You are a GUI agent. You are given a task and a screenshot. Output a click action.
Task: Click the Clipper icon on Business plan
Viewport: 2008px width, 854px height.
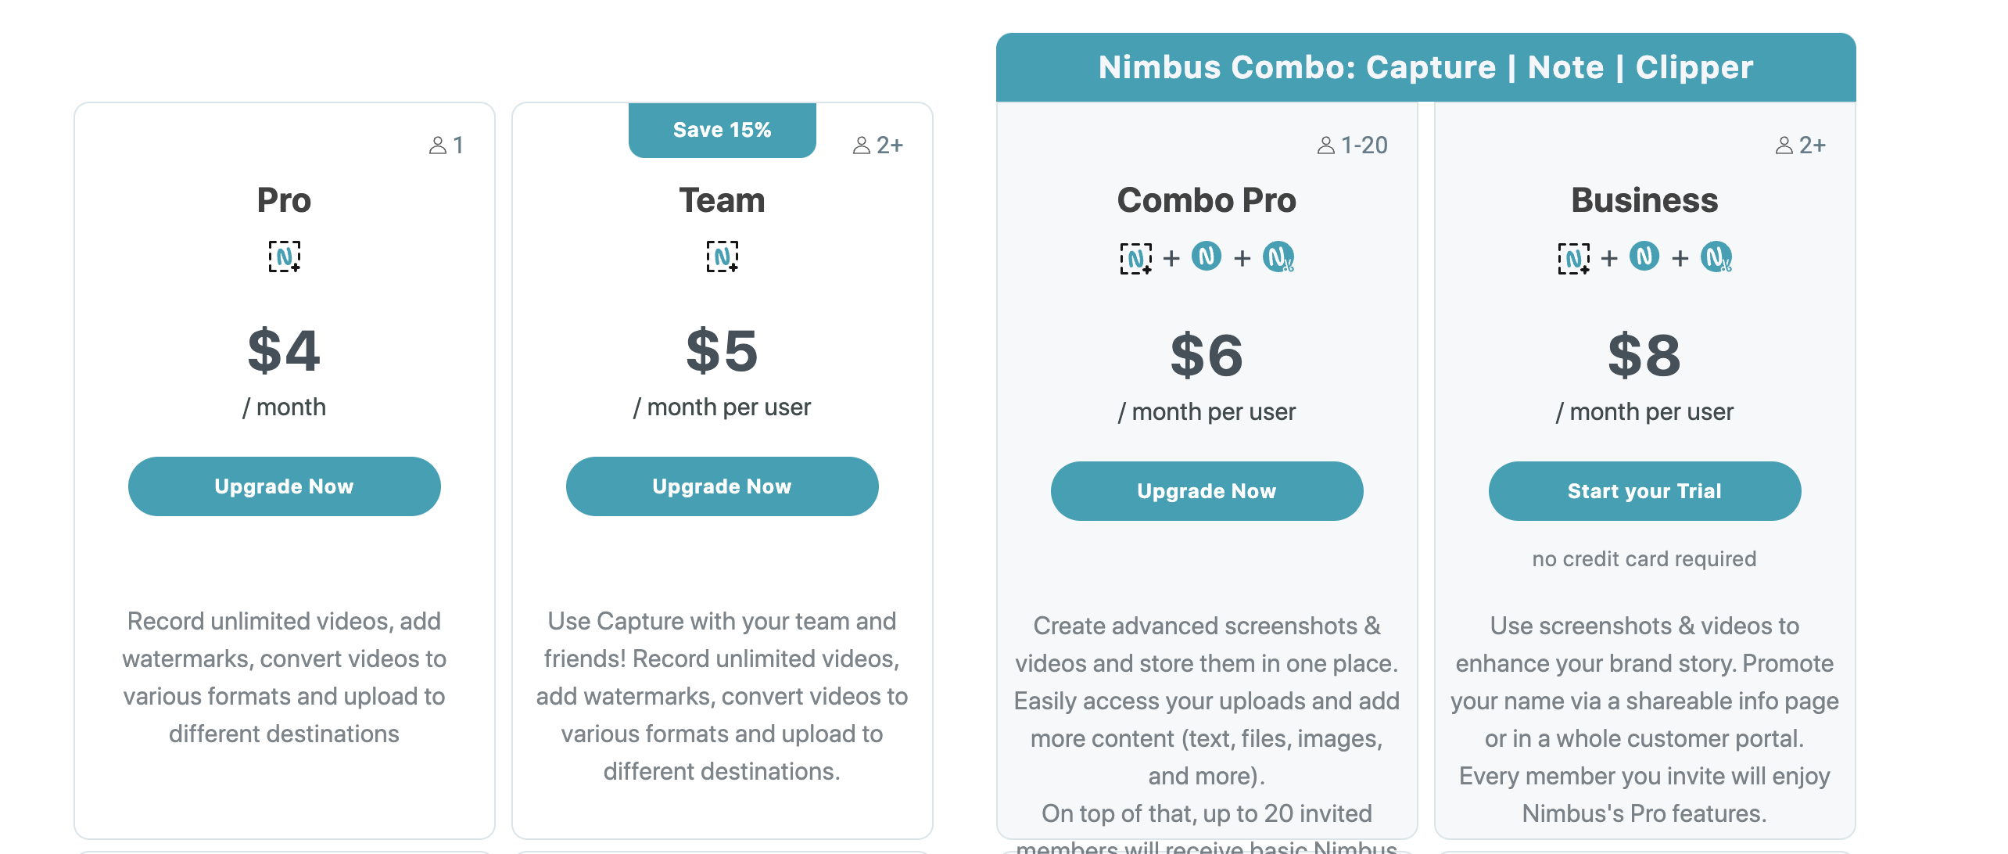(x=1718, y=258)
